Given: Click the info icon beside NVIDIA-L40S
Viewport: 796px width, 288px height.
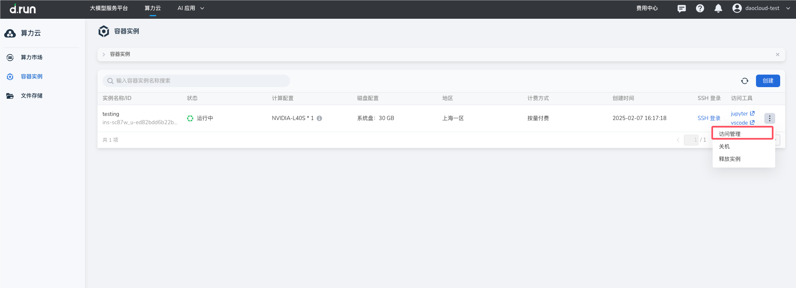Looking at the screenshot, I should (319, 118).
